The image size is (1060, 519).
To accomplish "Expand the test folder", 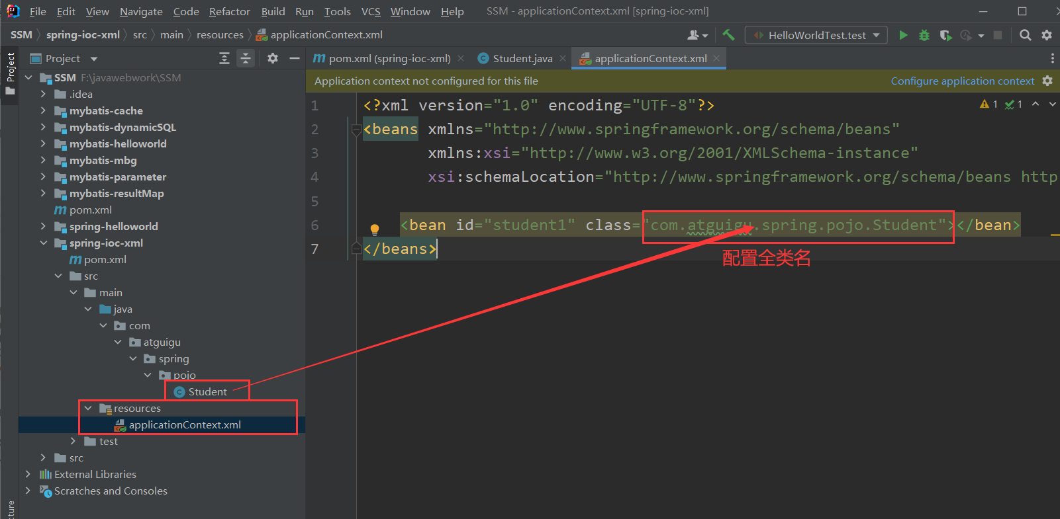I will [73, 441].
